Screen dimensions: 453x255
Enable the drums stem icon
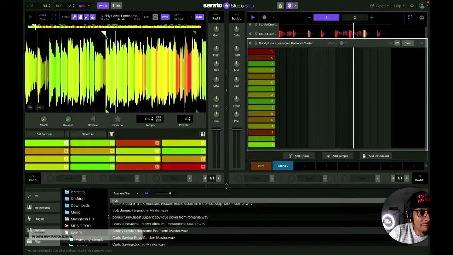(x=93, y=17)
